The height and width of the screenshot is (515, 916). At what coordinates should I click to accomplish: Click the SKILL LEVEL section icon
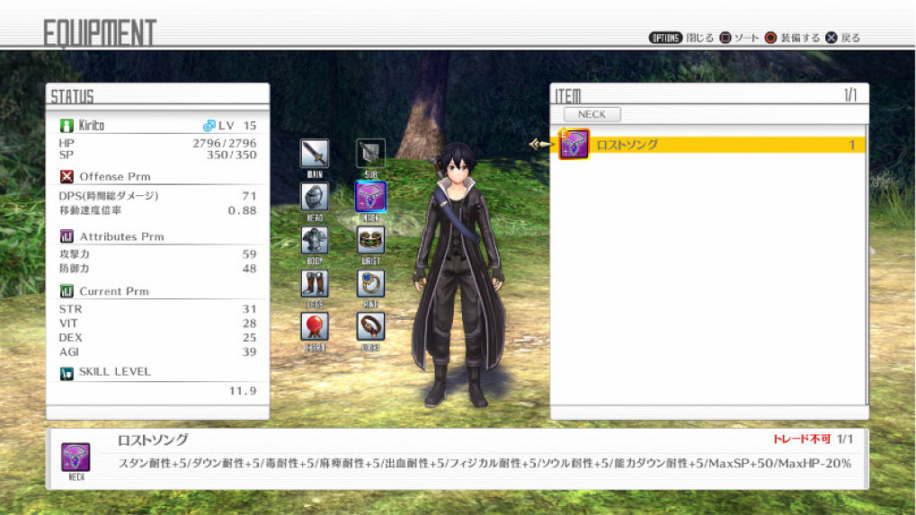pyautogui.click(x=67, y=373)
